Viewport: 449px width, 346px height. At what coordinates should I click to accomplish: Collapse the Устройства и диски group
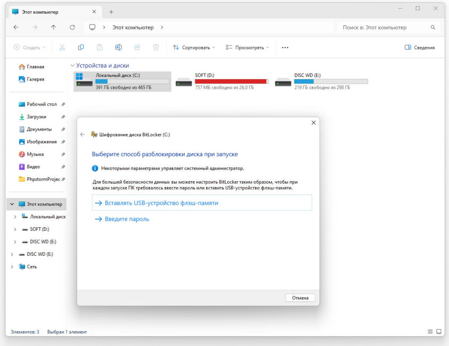(72, 66)
